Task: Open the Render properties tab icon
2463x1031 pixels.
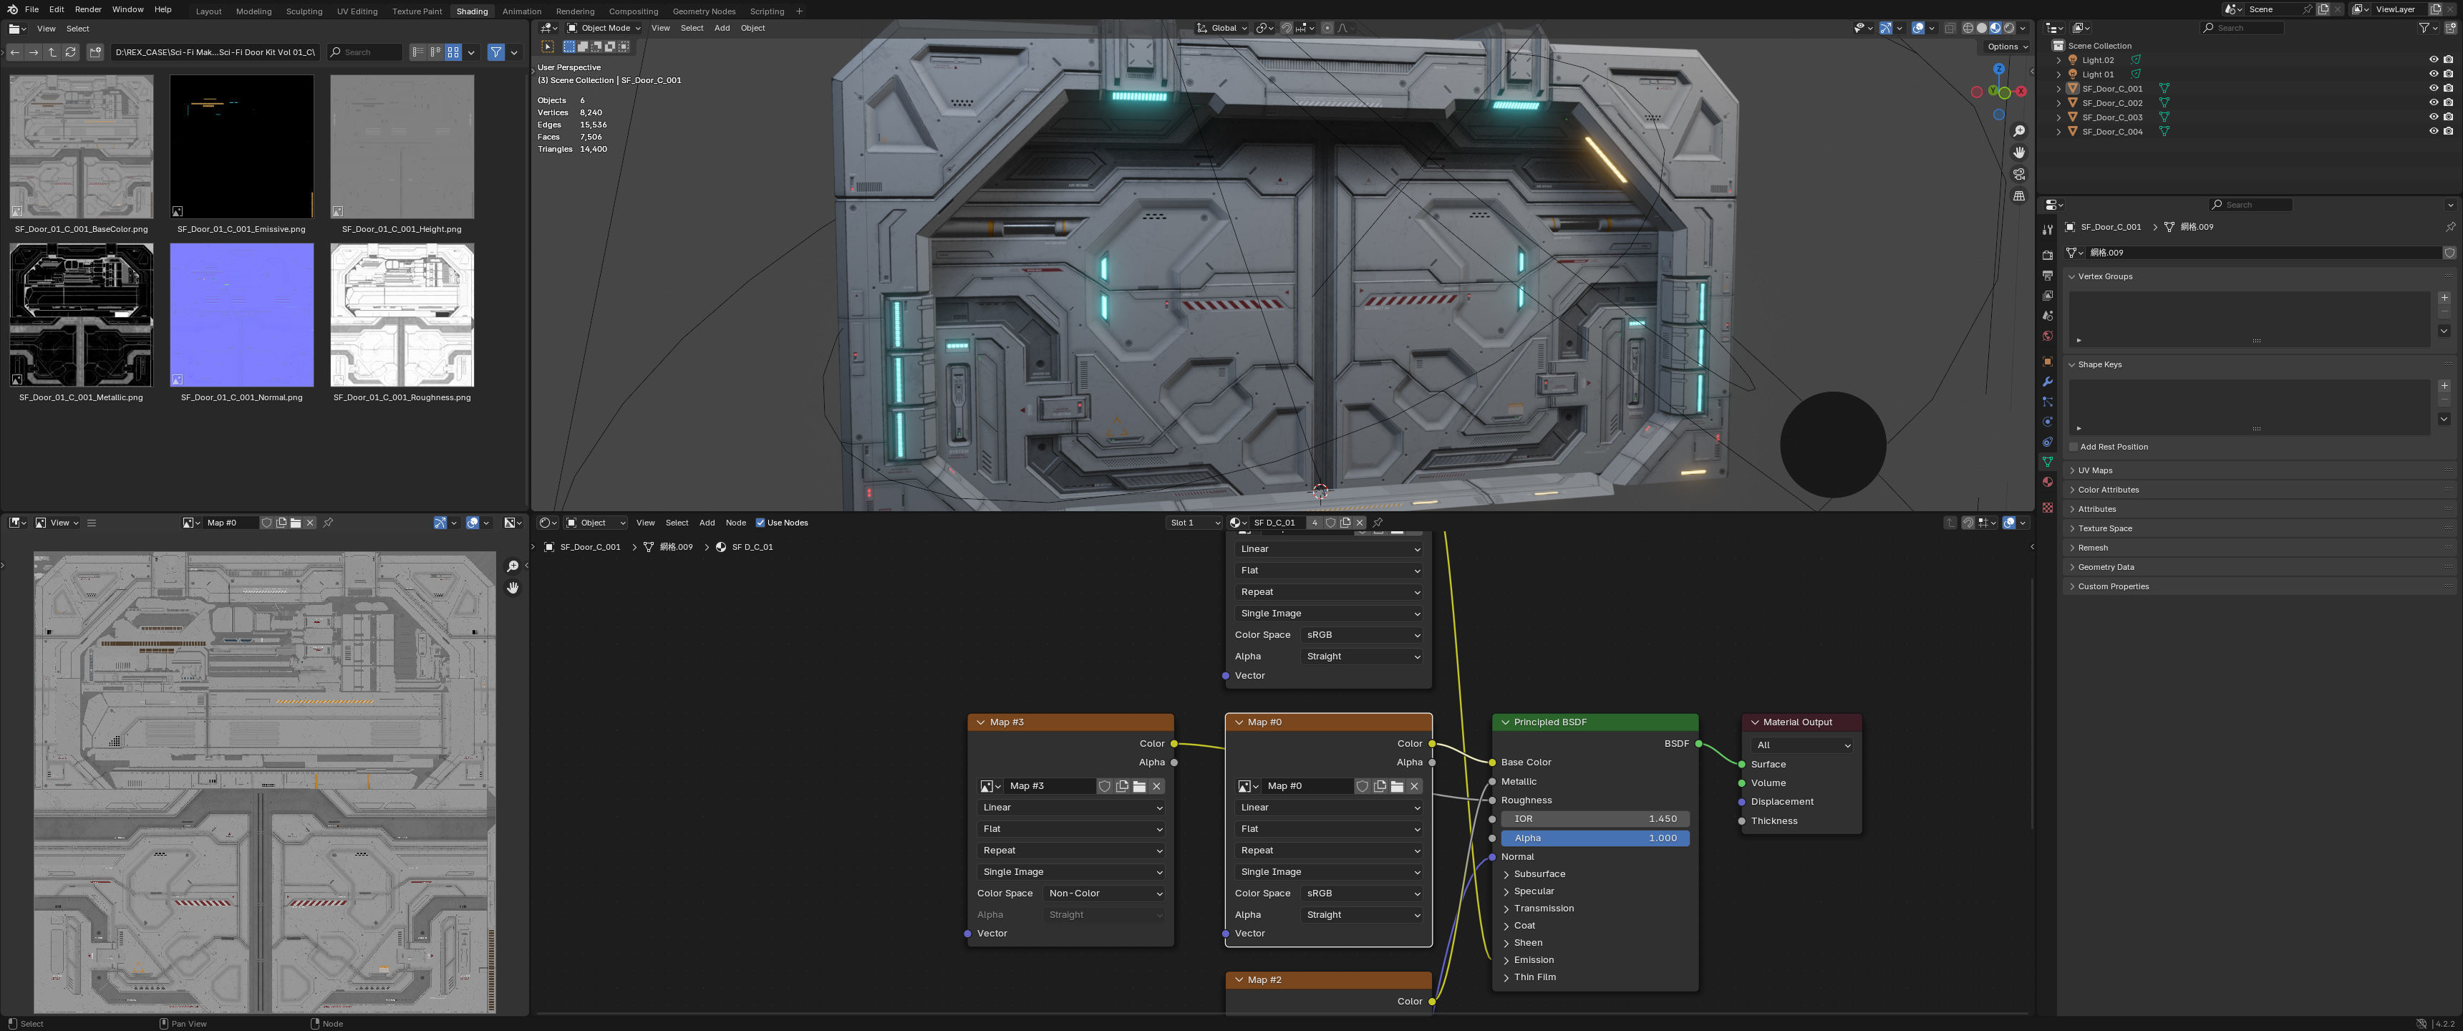Action: click(x=2047, y=256)
